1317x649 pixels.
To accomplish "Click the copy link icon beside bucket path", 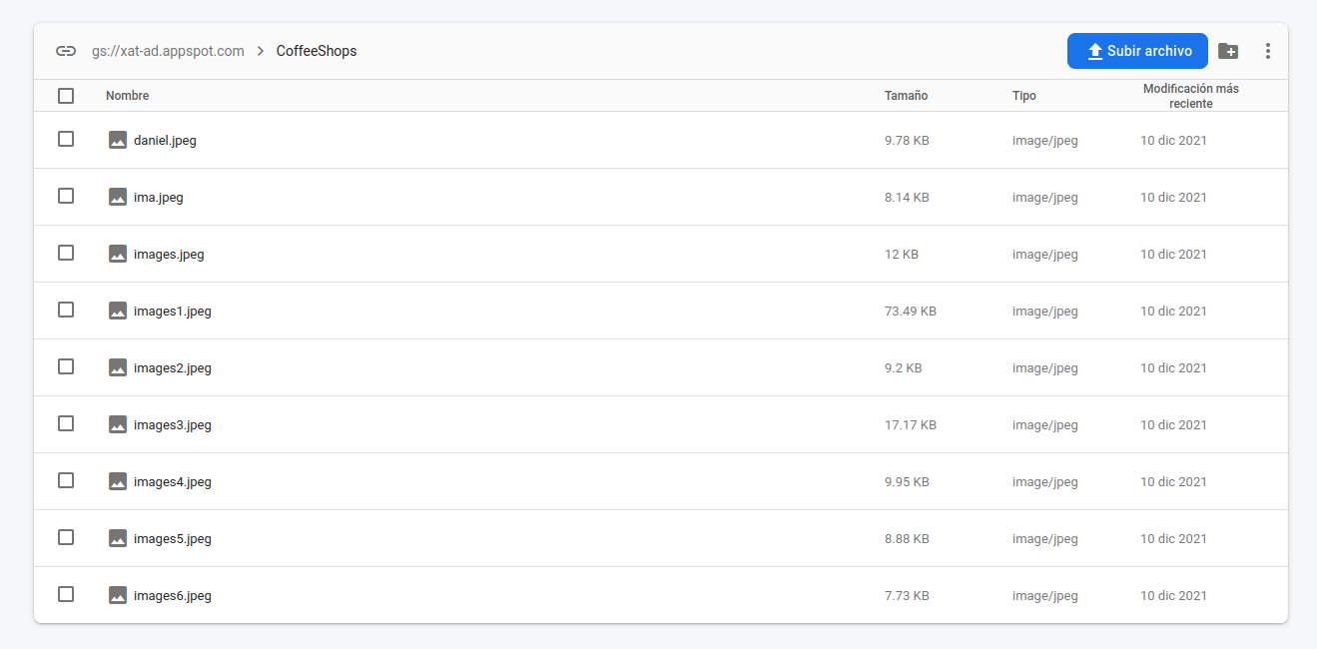I will point(66,51).
